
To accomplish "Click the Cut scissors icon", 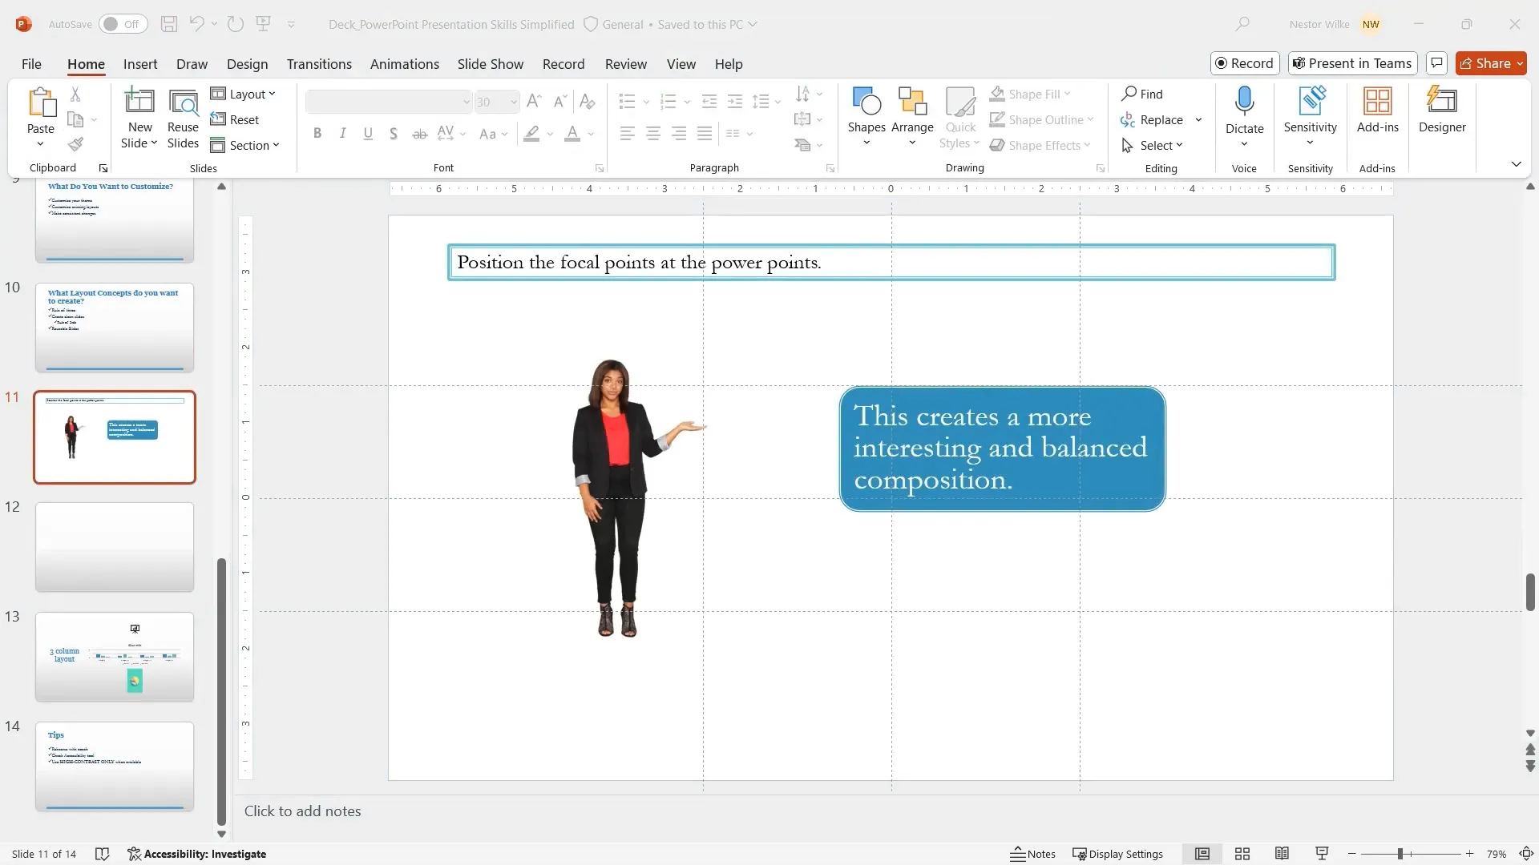I will point(75,94).
